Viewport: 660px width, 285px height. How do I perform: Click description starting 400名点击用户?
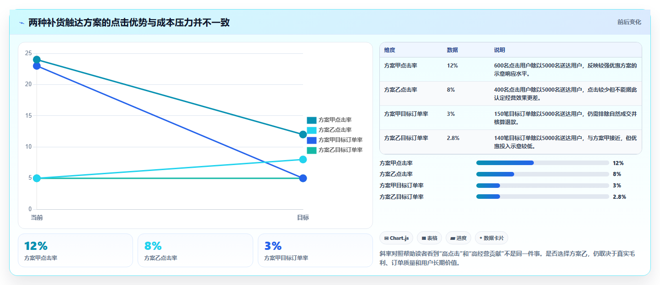pyautogui.click(x=566, y=94)
